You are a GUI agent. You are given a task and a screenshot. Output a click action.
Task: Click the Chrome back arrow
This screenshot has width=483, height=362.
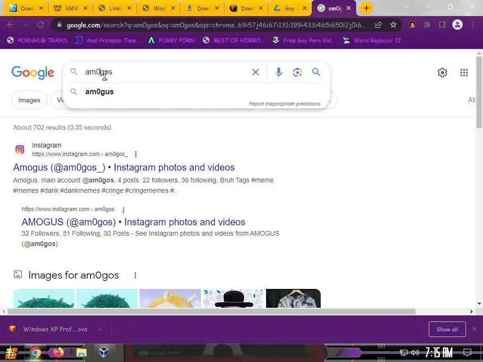10,25
